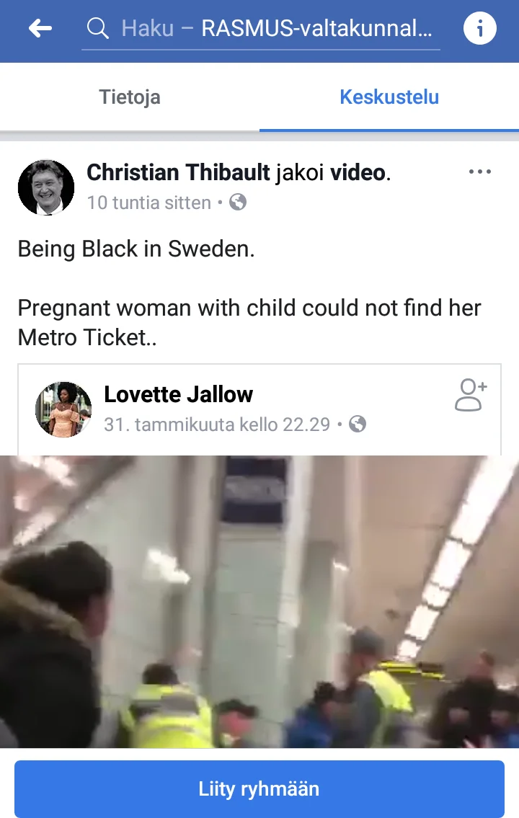Click the add friend icon beside Lovette Jallow
This screenshot has width=519, height=818.
[471, 395]
